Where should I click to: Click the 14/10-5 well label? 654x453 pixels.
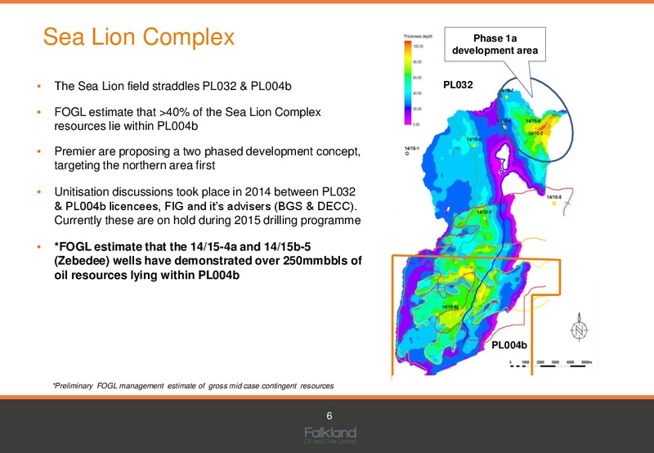[533, 121]
